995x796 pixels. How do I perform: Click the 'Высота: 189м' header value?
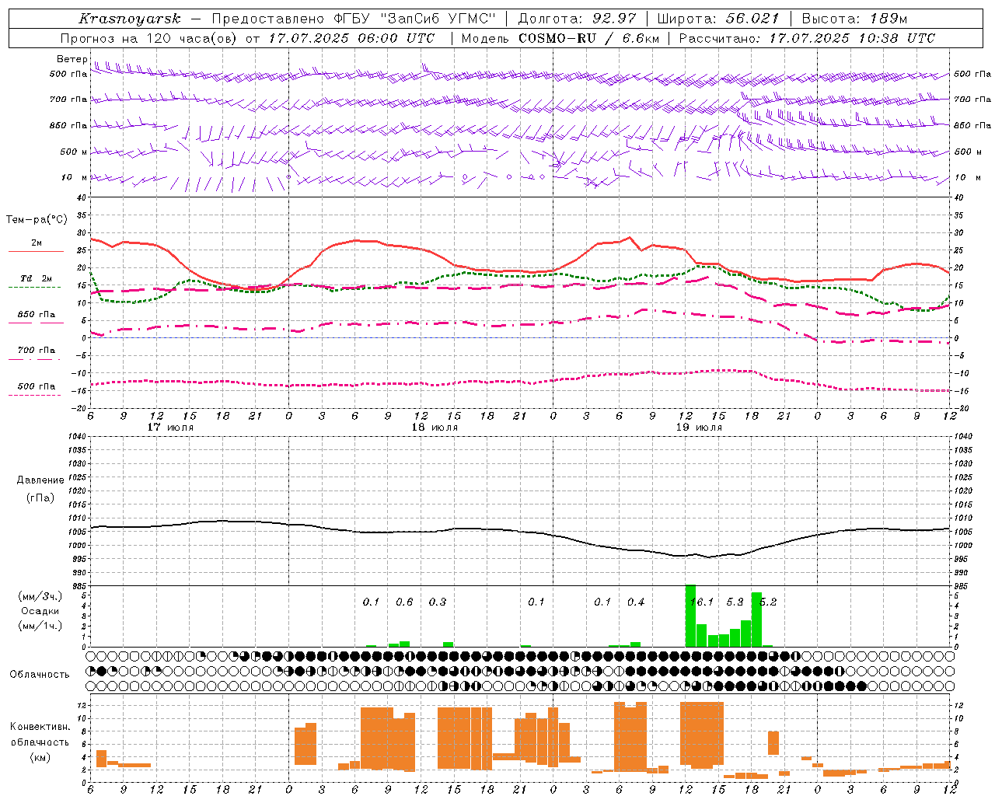click(x=854, y=19)
